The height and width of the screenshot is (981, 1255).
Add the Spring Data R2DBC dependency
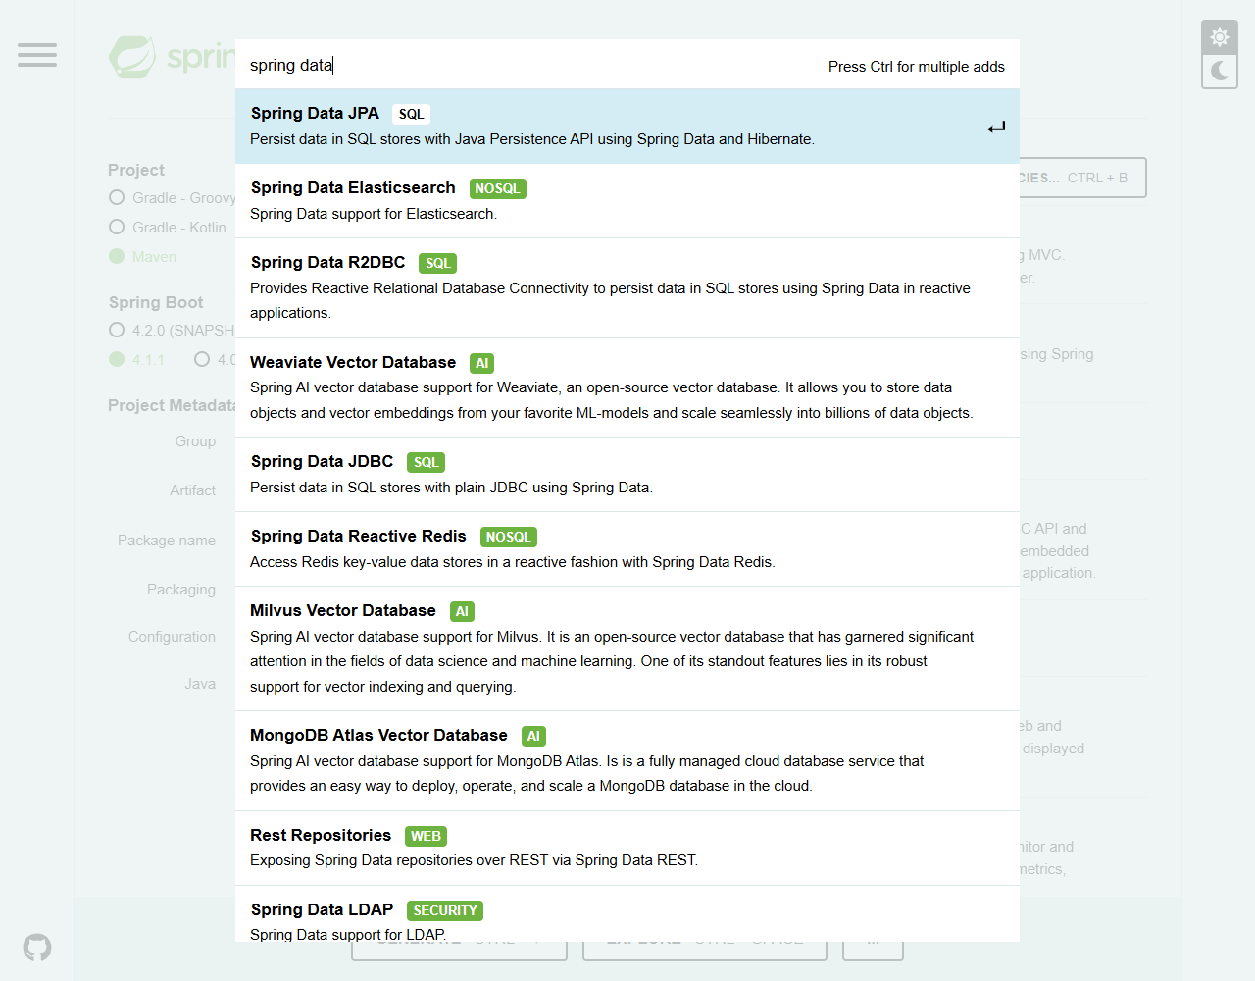(x=627, y=288)
